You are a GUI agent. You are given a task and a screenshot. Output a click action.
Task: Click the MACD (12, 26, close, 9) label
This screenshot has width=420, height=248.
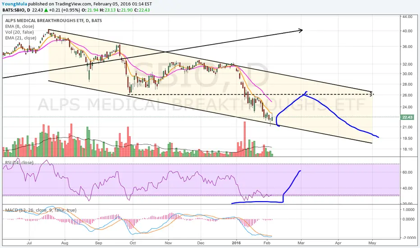(x=41, y=210)
